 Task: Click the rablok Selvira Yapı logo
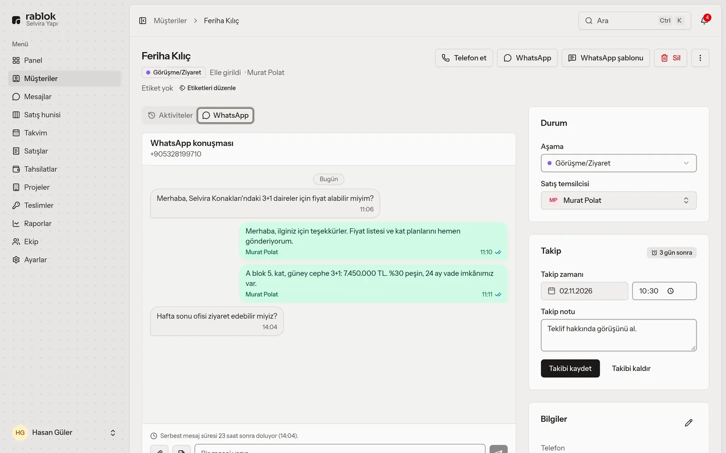click(x=35, y=19)
